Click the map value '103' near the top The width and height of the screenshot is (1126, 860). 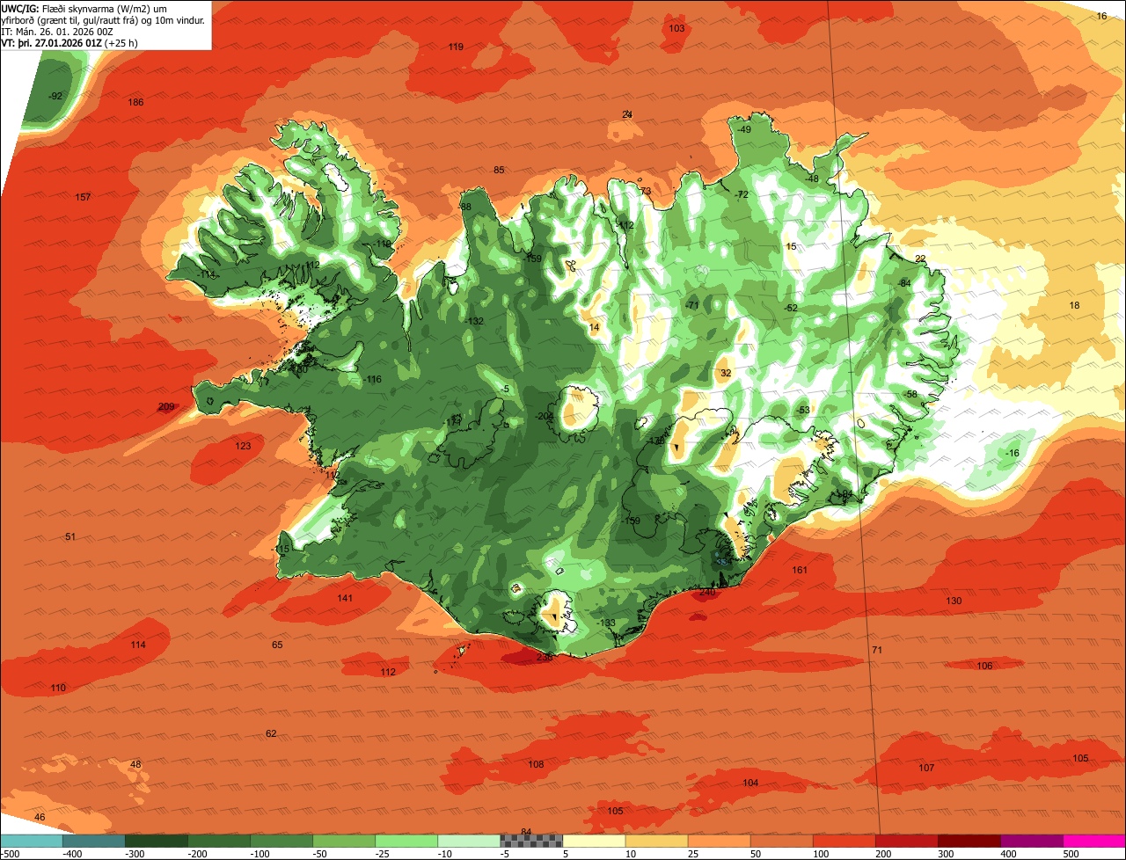[x=676, y=28]
